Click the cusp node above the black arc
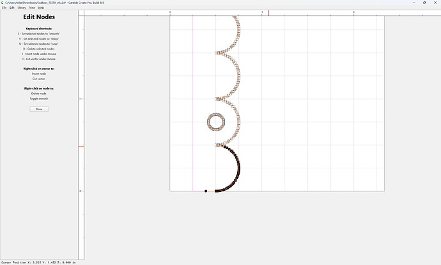The image size is (441, 265). click(216, 145)
